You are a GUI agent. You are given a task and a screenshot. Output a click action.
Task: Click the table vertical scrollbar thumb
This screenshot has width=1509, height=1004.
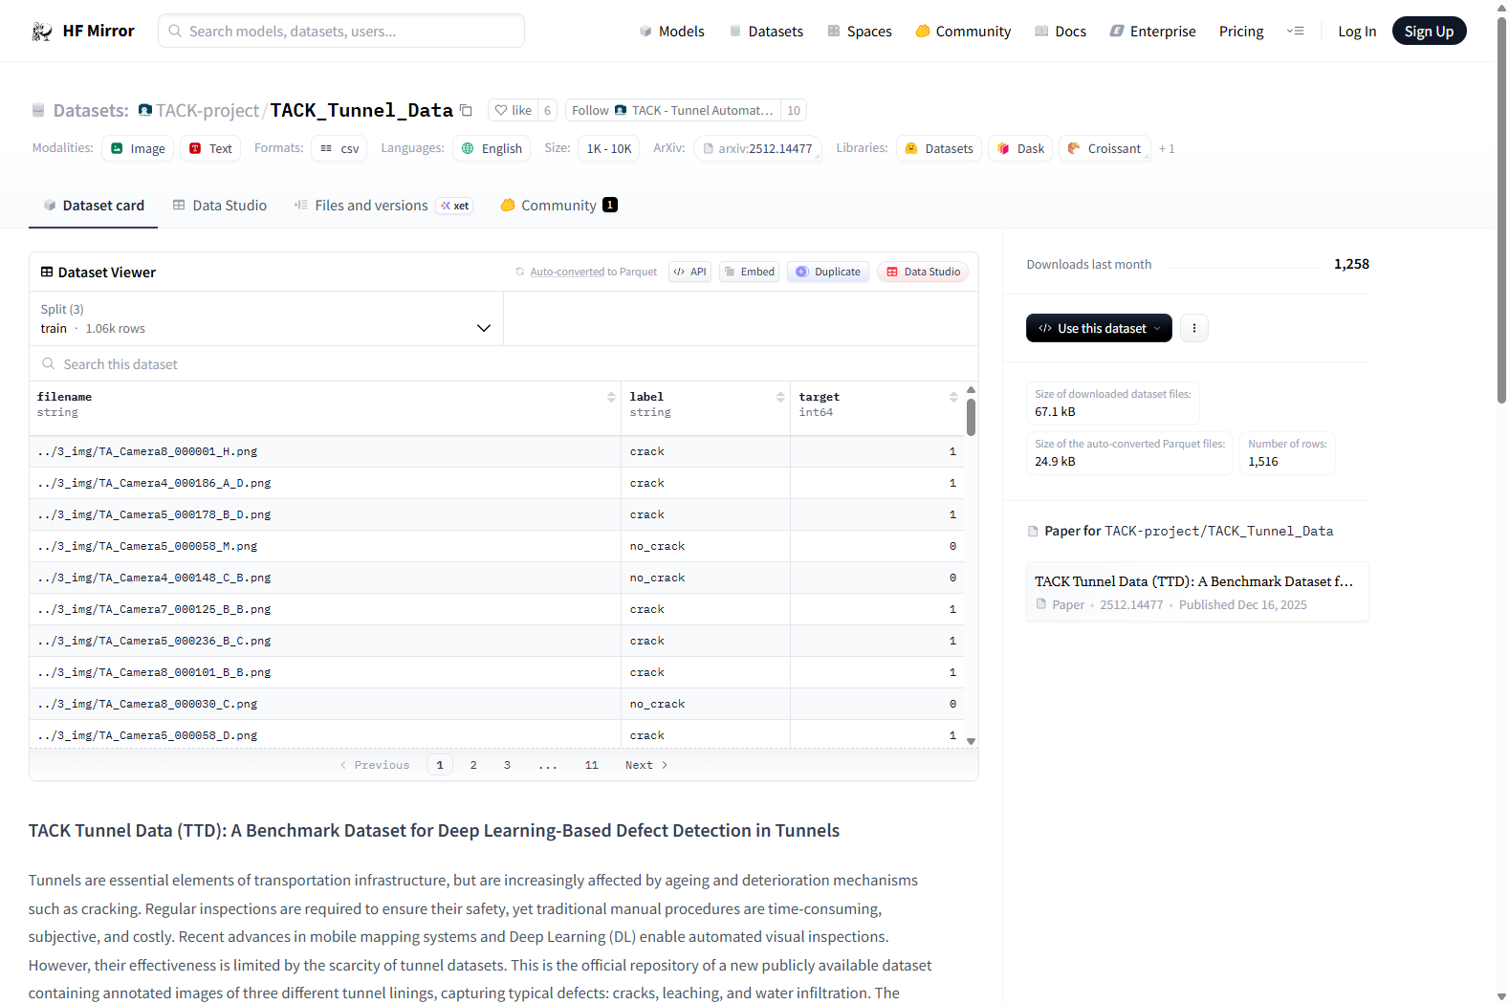(x=971, y=417)
